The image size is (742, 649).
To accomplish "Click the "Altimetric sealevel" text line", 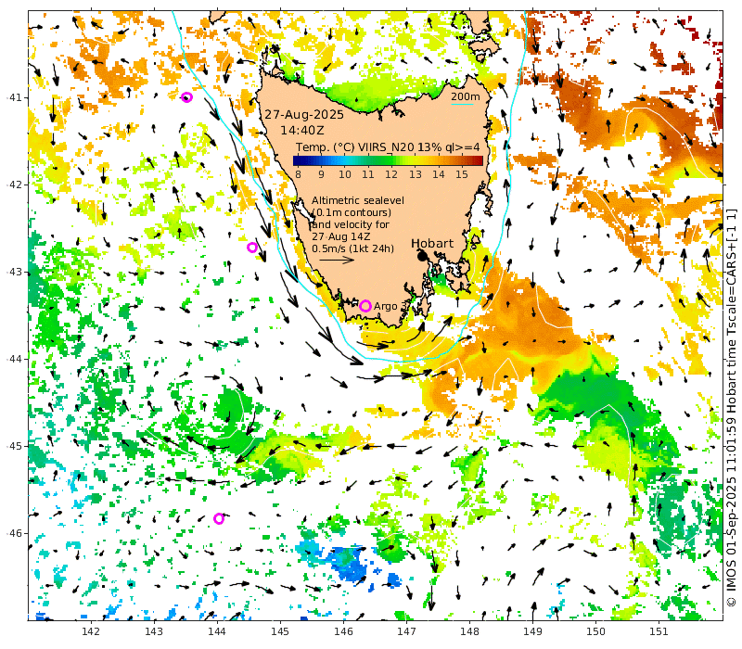I will tap(358, 200).
